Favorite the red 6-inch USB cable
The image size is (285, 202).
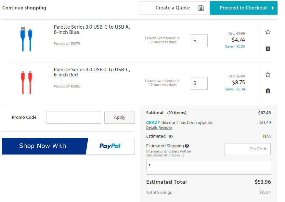click(x=268, y=74)
